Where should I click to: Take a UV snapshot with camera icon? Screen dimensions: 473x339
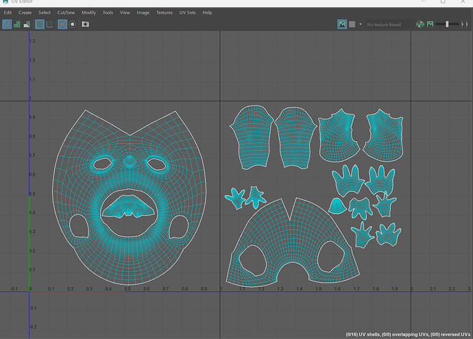(86, 24)
